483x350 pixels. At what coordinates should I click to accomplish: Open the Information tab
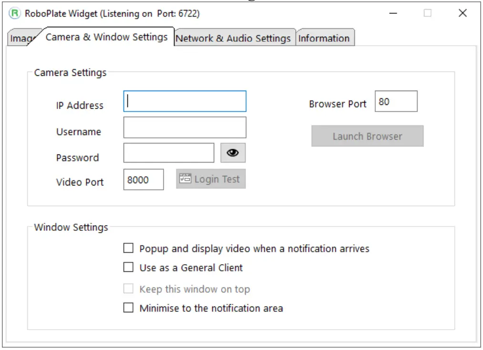324,38
